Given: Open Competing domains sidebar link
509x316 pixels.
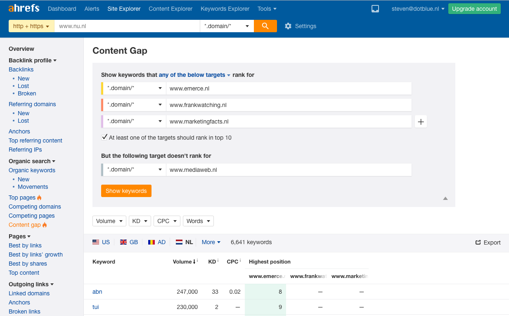Looking at the screenshot, I should click(x=35, y=207).
